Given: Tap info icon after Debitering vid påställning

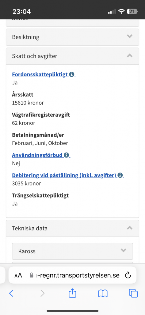Looking at the screenshot, I should tap(120, 175).
